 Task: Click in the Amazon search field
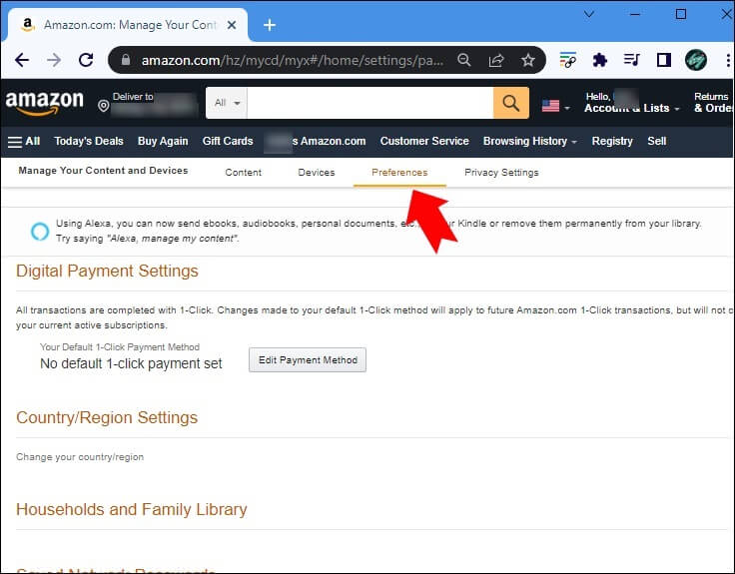pos(369,103)
